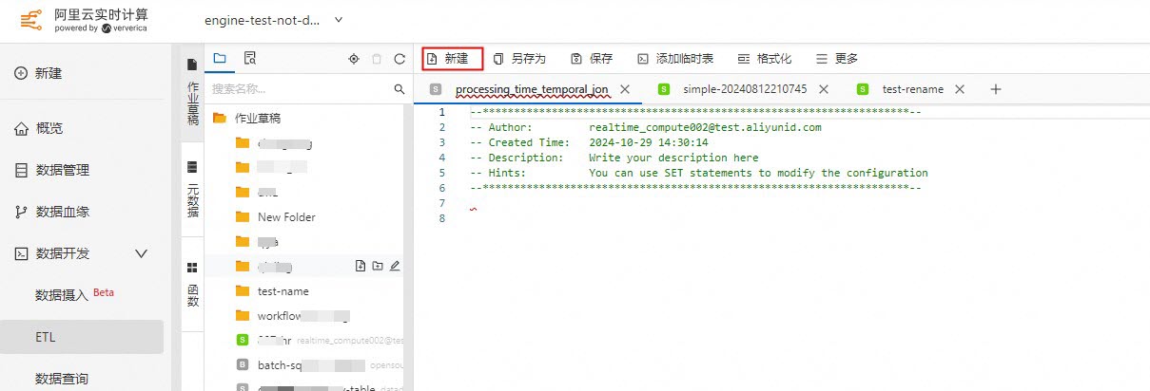Select the file search view icon
The height and width of the screenshot is (391, 1150).
pyautogui.click(x=250, y=59)
